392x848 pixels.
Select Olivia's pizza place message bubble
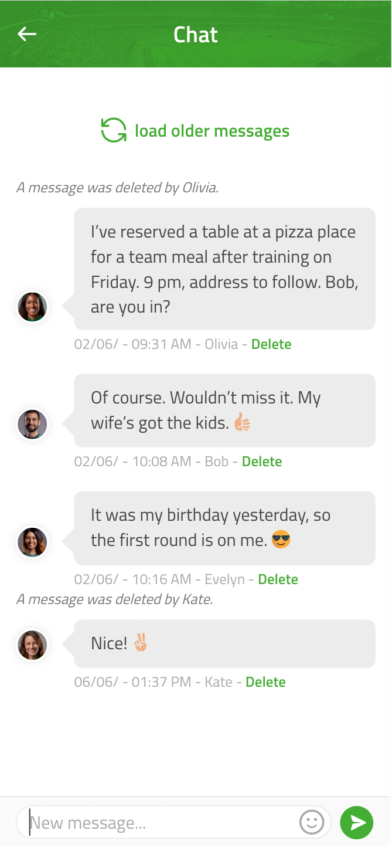point(224,269)
